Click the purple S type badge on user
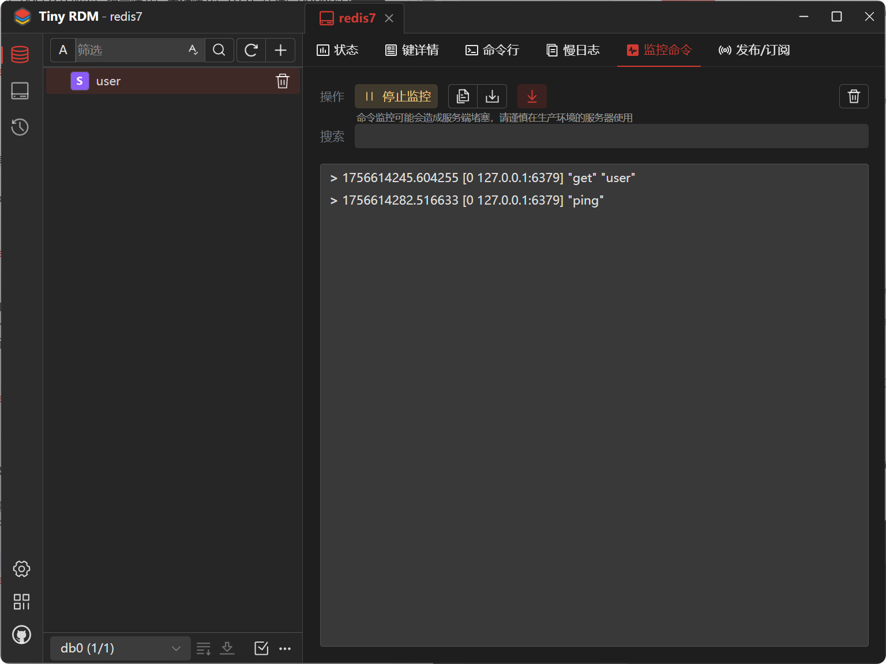 (80, 81)
